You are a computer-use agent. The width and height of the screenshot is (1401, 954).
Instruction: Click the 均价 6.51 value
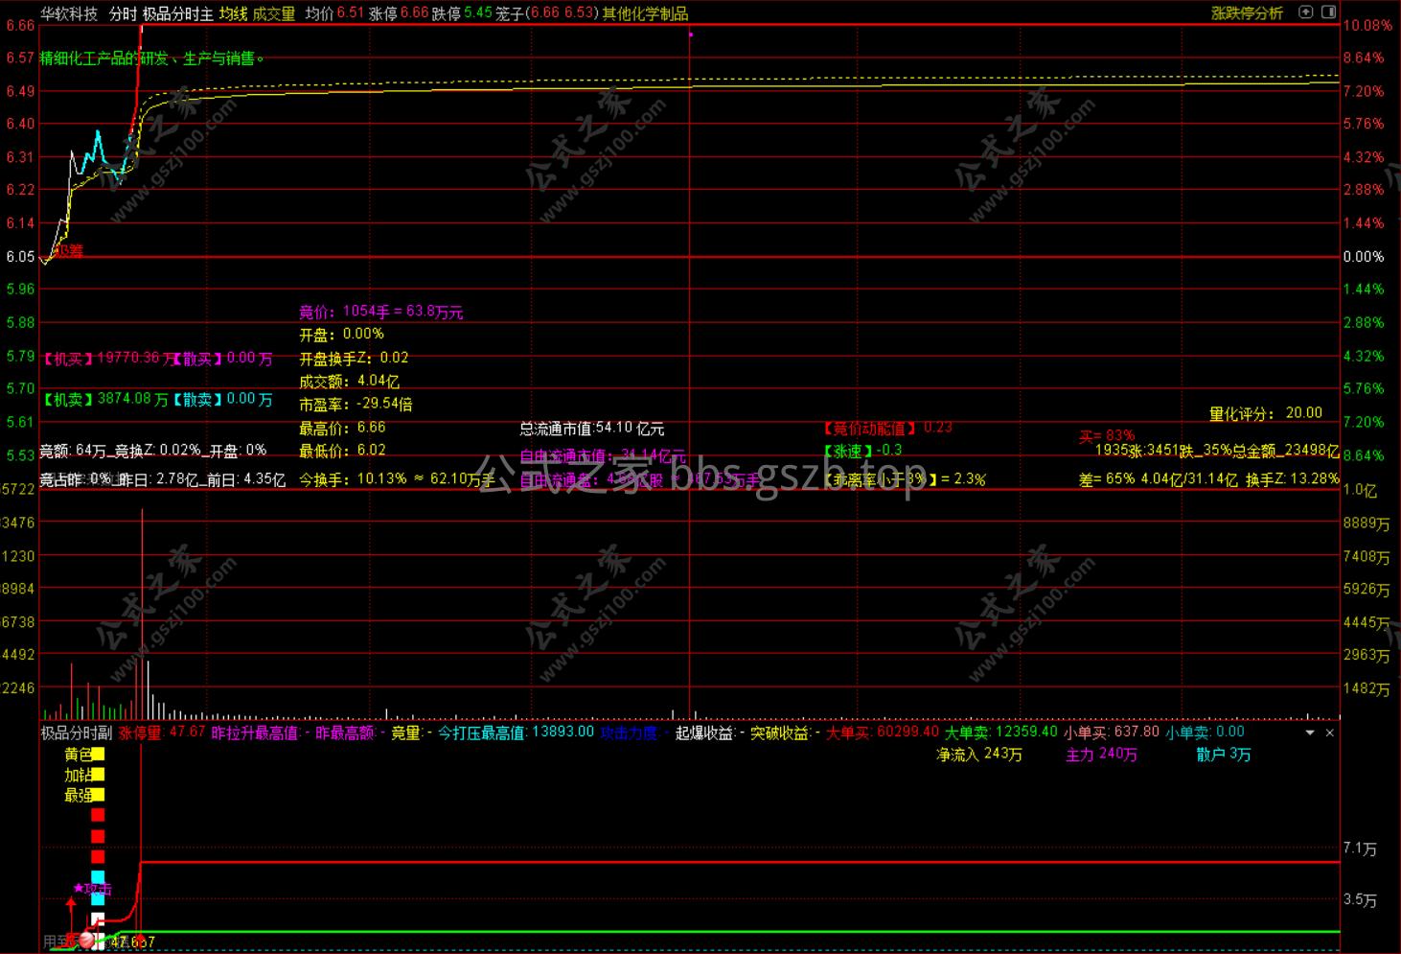pos(334,13)
